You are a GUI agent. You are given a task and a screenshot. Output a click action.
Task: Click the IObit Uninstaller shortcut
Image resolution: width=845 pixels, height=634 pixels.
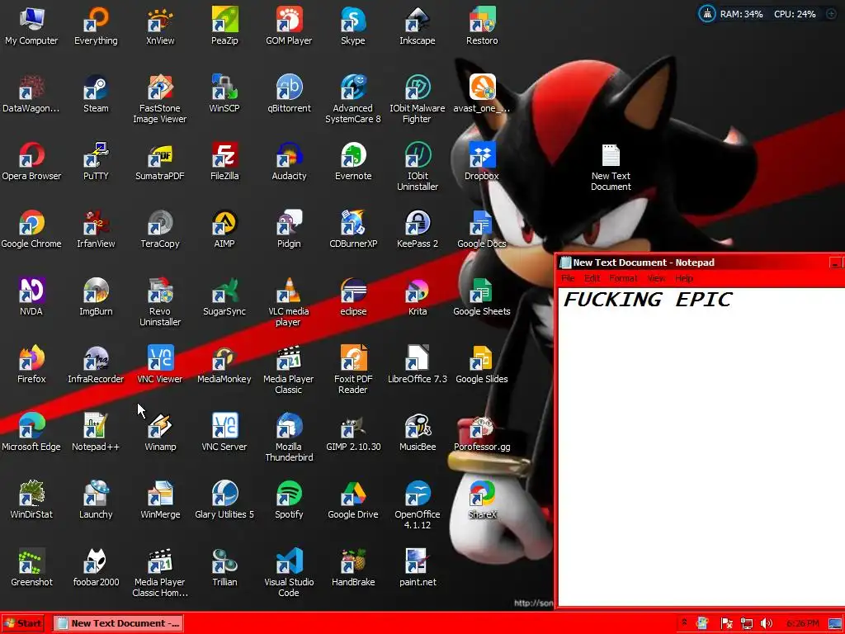coord(417,167)
